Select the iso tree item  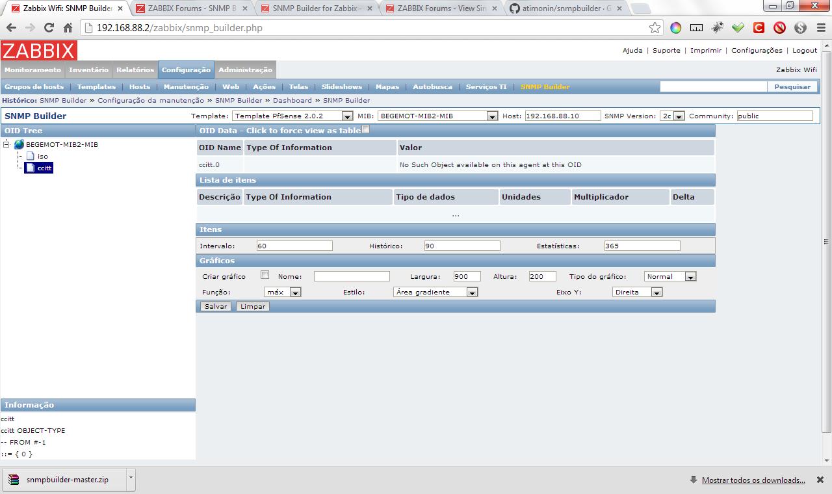tap(42, 156)
